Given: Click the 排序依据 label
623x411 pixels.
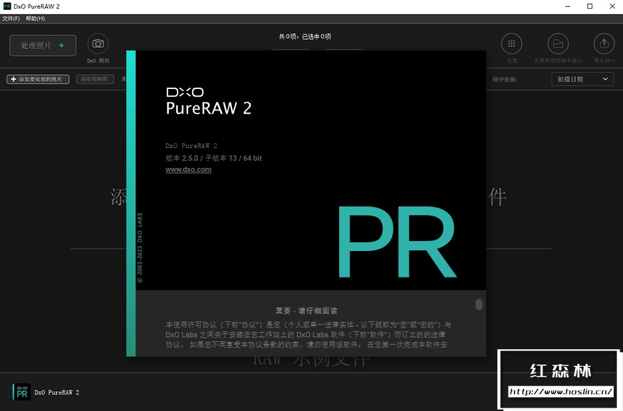Looking at the screenshot, I should coord(505,79).
